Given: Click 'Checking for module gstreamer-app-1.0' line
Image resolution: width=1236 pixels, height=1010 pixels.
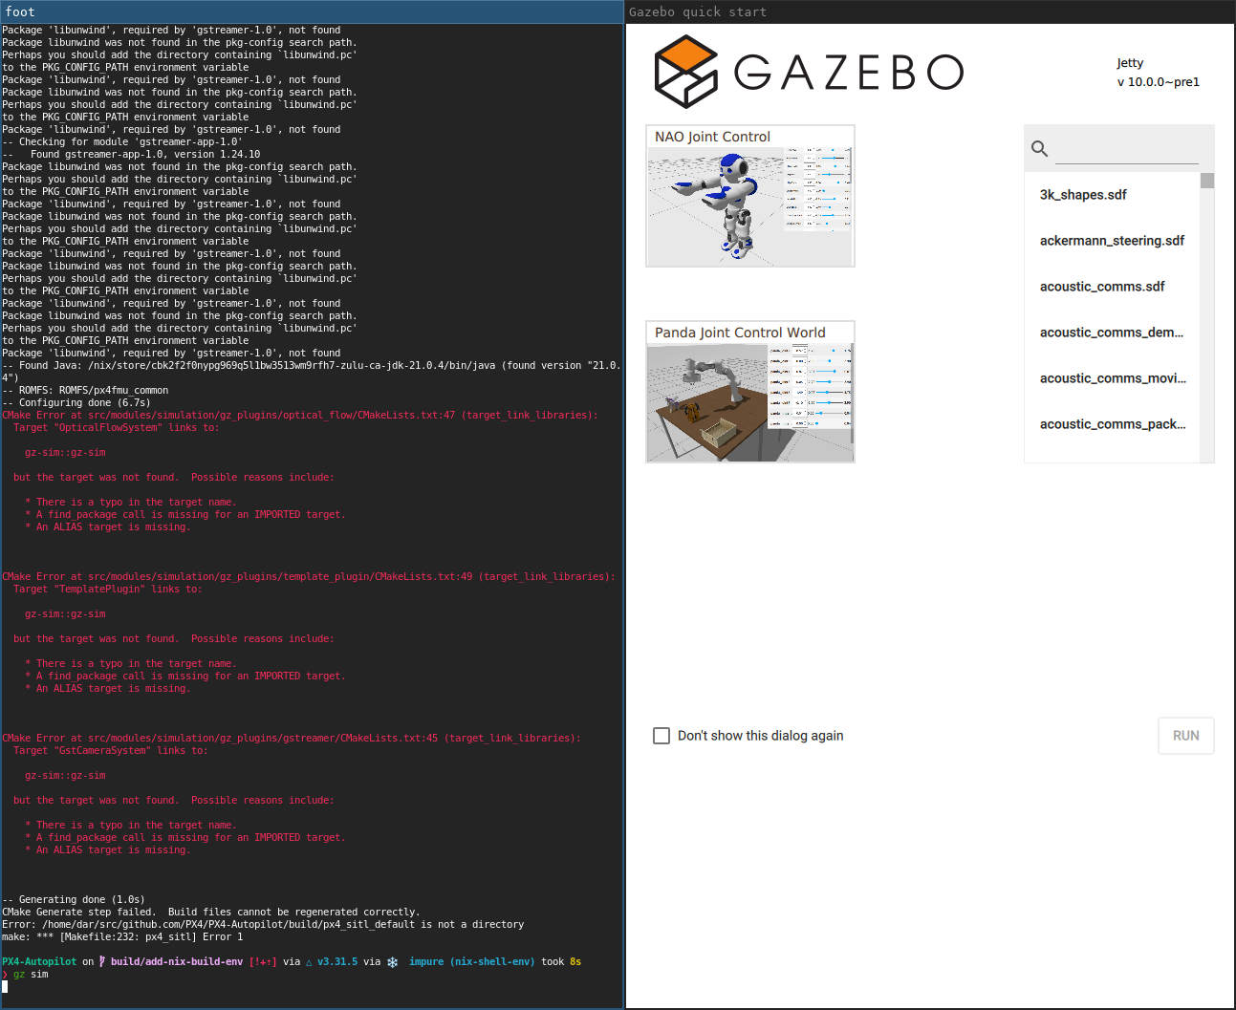Looking at the screenshot, I should 121,142.
